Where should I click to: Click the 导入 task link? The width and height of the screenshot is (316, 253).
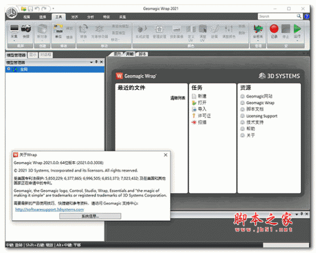coord(202,109)
